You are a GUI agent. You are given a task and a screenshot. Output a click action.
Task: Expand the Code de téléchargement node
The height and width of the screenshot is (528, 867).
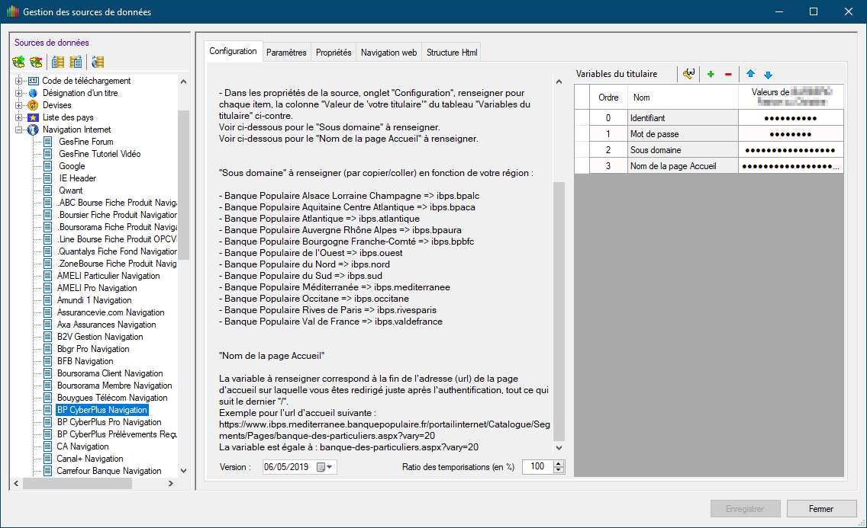click(19, 81)
